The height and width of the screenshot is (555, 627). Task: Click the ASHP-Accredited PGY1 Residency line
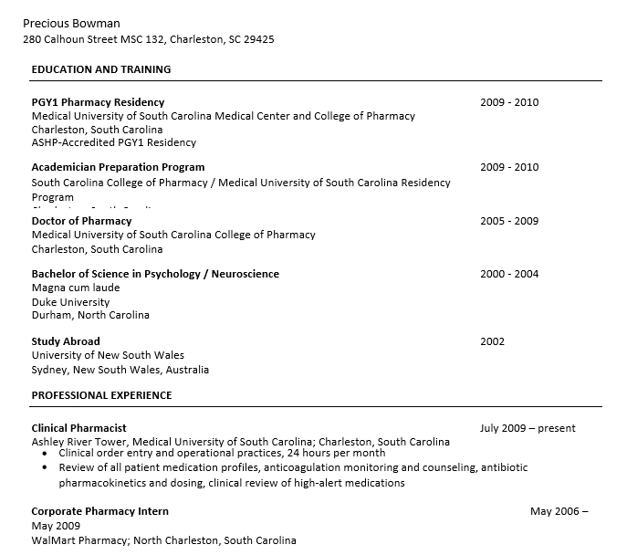point(114,142)
